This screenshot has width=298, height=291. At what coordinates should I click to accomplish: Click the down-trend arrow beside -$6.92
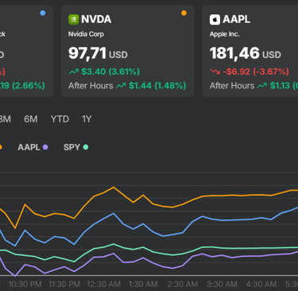pyautogui.click(x=215, y=72)
